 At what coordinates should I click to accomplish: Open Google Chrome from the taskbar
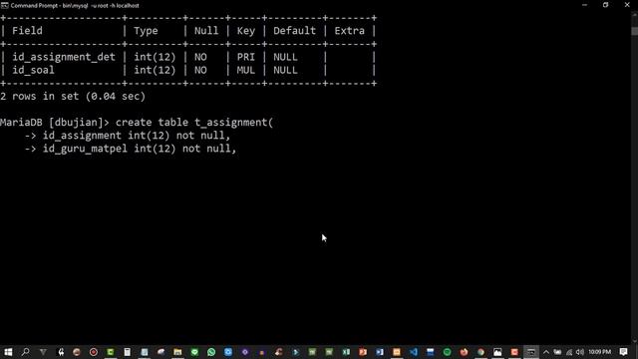(480, 352)
